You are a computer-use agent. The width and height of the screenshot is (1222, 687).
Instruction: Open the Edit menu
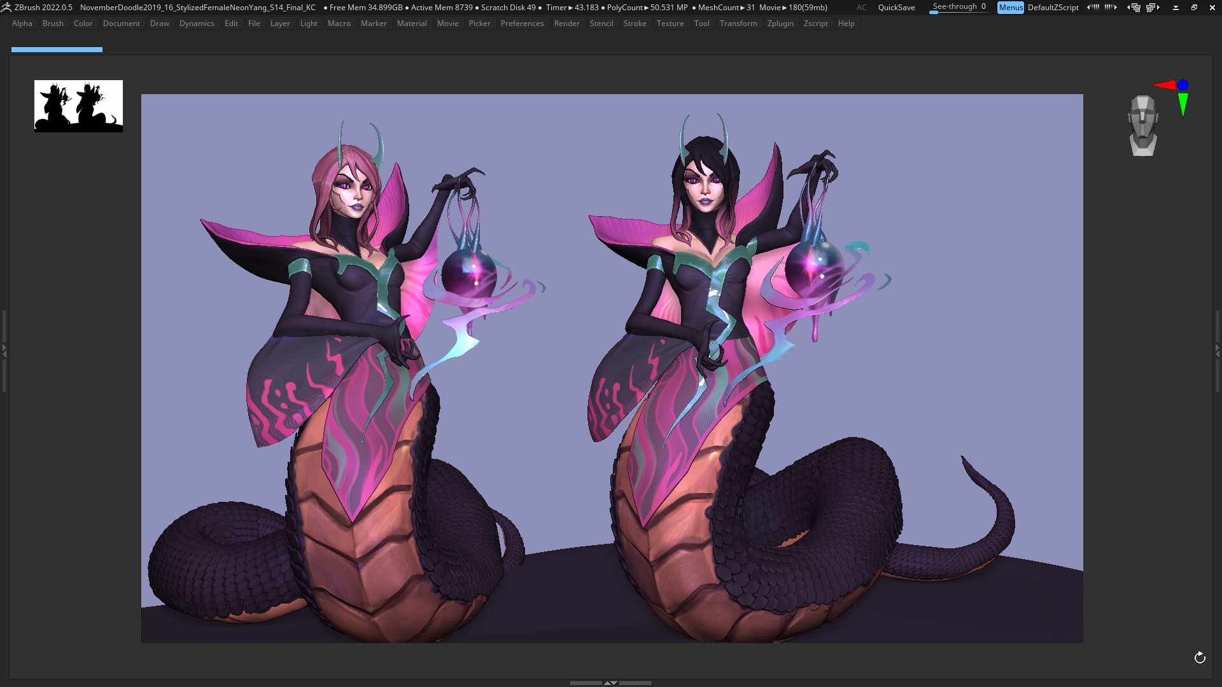coord(231,24)
